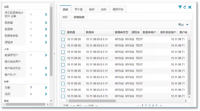Screen dimensions: 200x111
Task: Click the table's horizontal scrollbar
Action: point(92,101)
